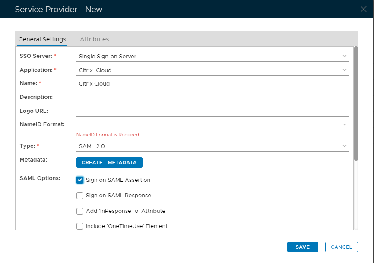374x263 pixels.
Task: Open SSO Server selection showing Single Sign-on Server
Action: (207, 56)
